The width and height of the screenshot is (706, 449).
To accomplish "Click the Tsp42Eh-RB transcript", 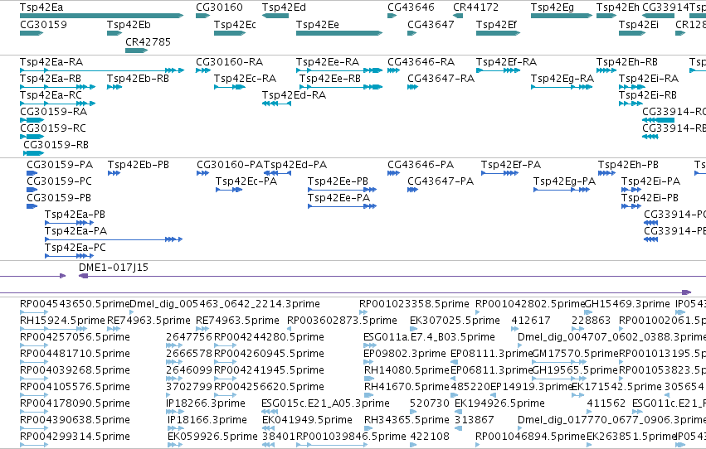I will point(606,70).
